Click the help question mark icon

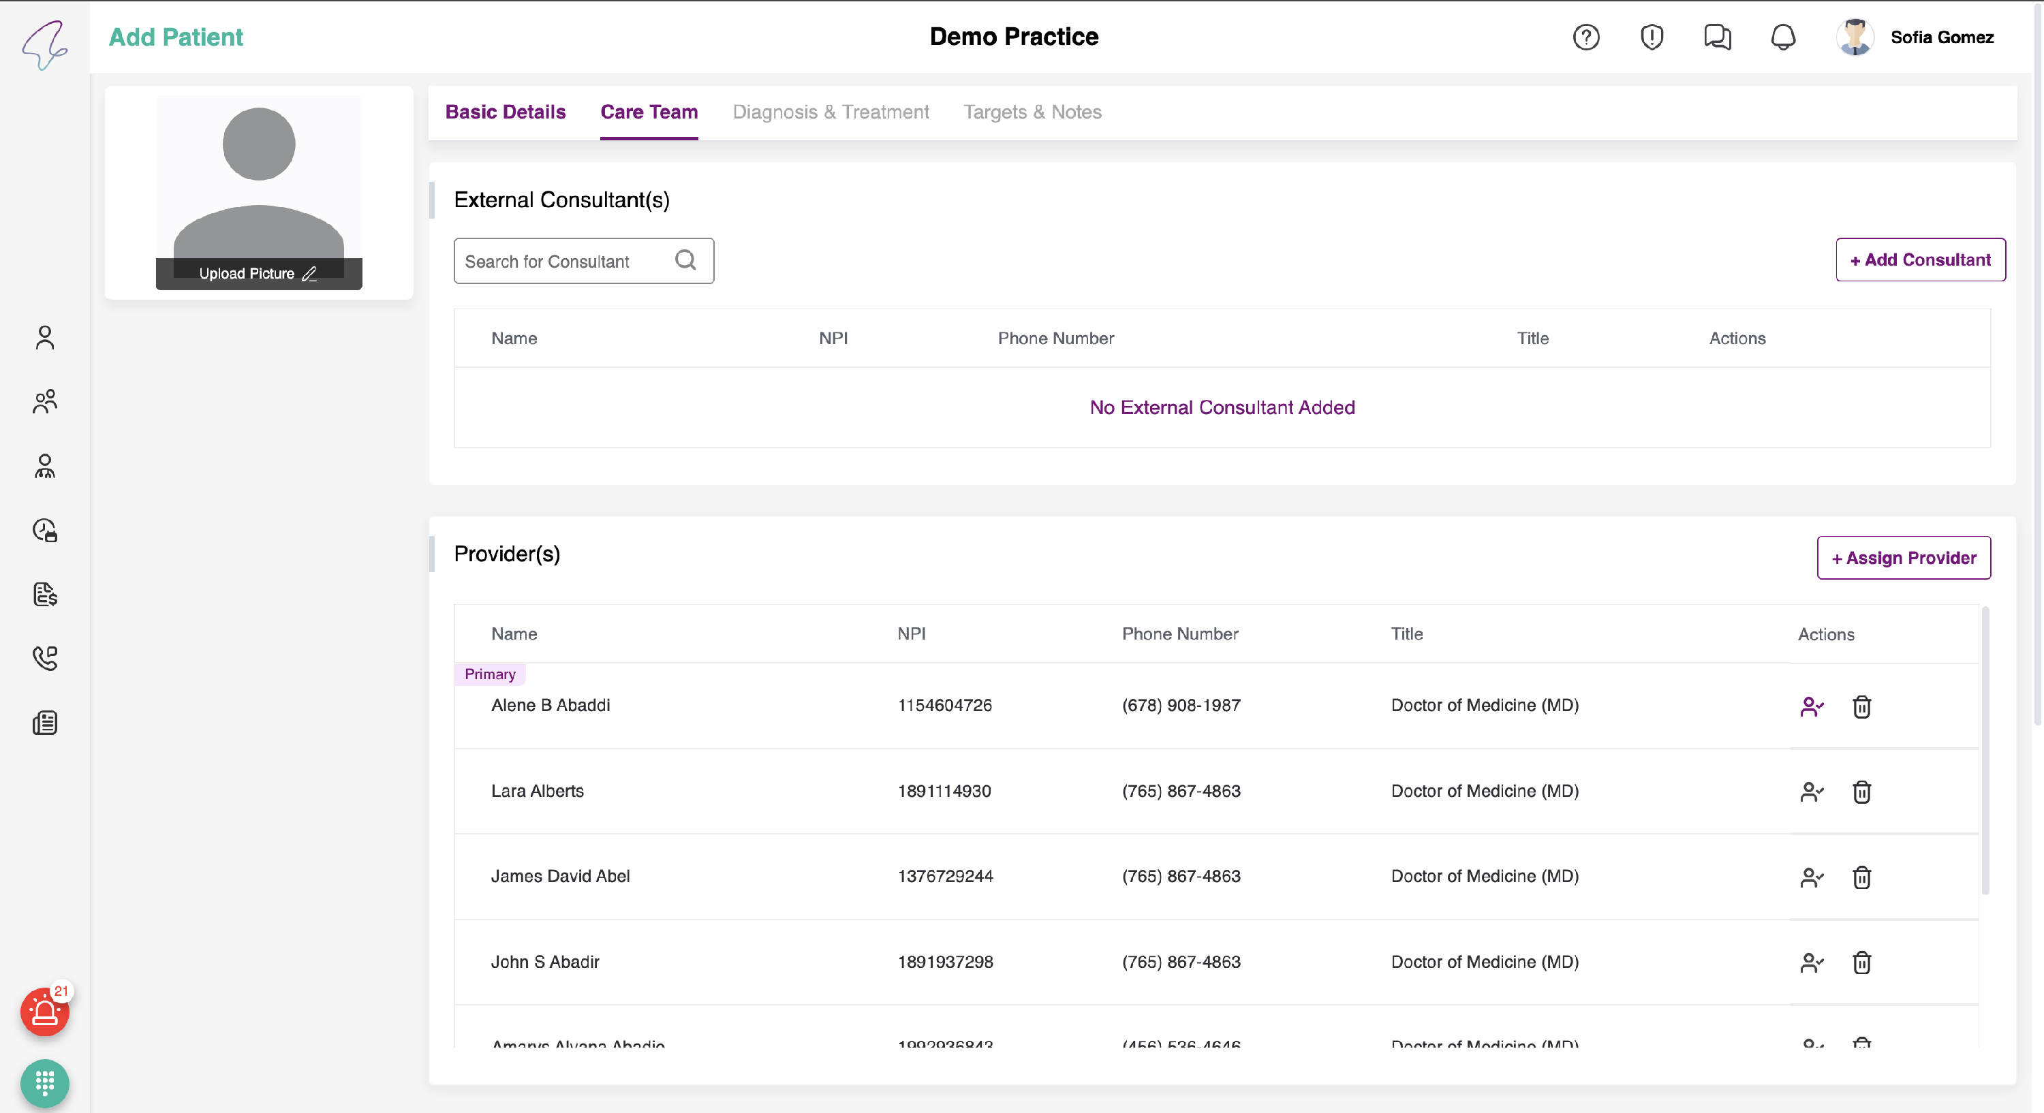pyautogui.click(x=1585, y=37)
